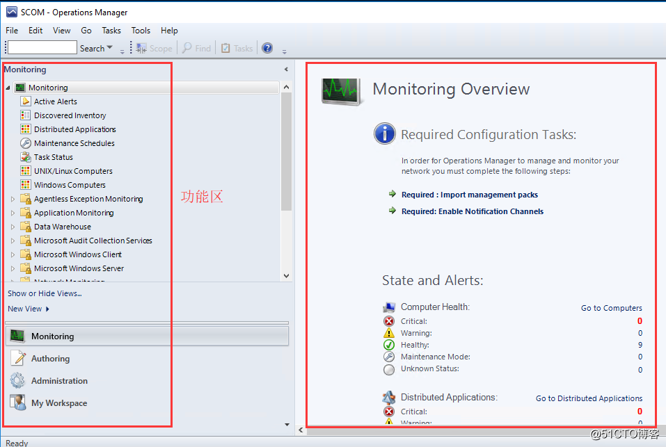
Task: Click the Maintenance Mode status icon
Action: point(388,357)
